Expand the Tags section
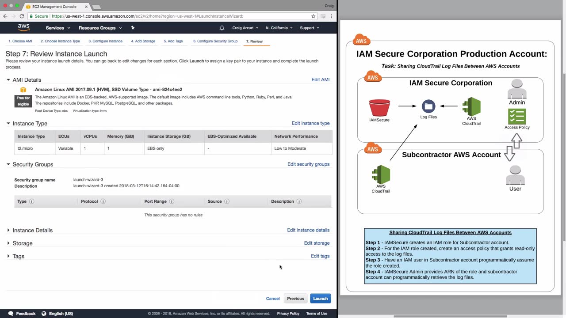This screenshot has width=566, height=318. click(x=8, y=256)
